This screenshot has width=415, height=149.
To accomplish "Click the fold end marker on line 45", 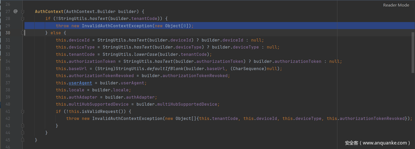I will pos(23,140).
